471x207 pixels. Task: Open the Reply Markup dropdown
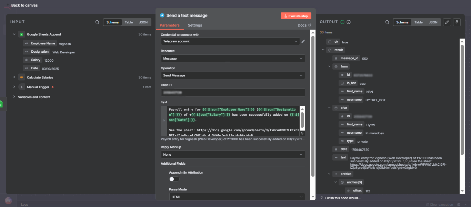tap(233, 154)
